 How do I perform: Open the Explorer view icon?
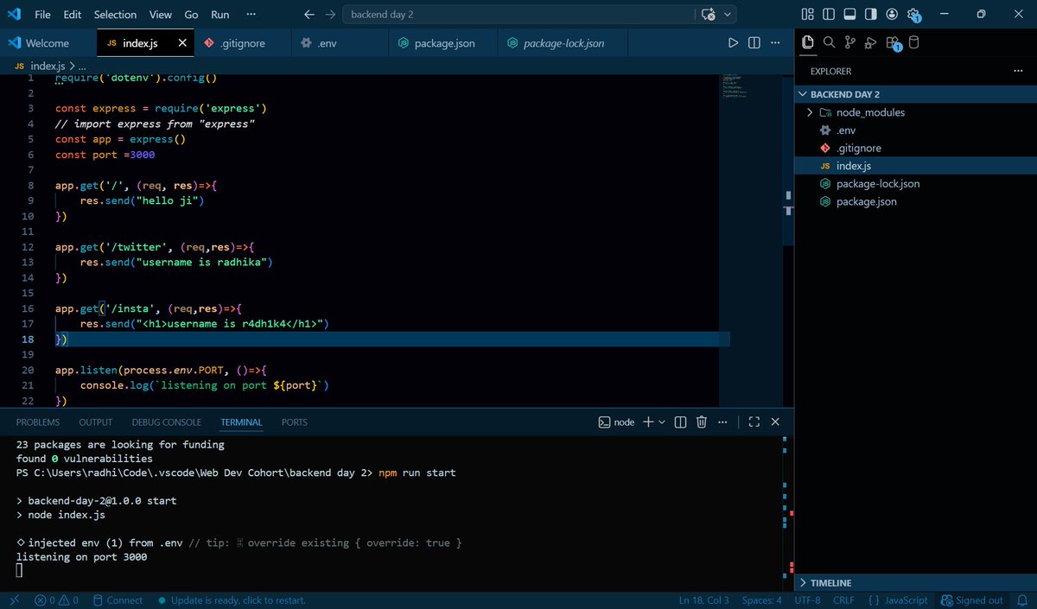pos(808,42)
